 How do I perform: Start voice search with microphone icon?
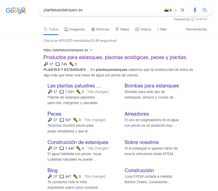(x=195, y=10)
